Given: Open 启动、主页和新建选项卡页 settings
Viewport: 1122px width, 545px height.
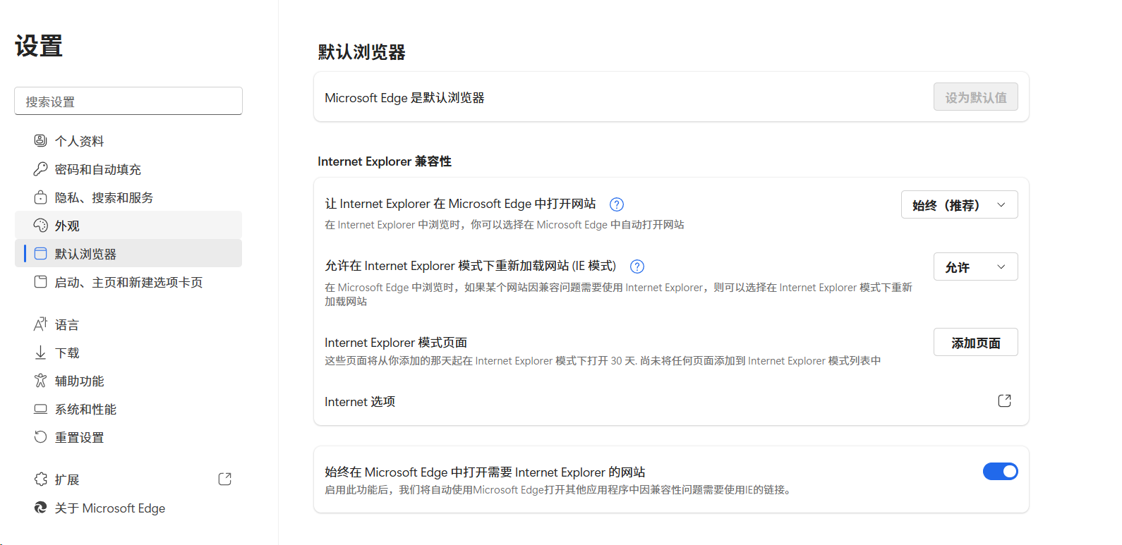Looking at the screenshot, I should (128, 281).
